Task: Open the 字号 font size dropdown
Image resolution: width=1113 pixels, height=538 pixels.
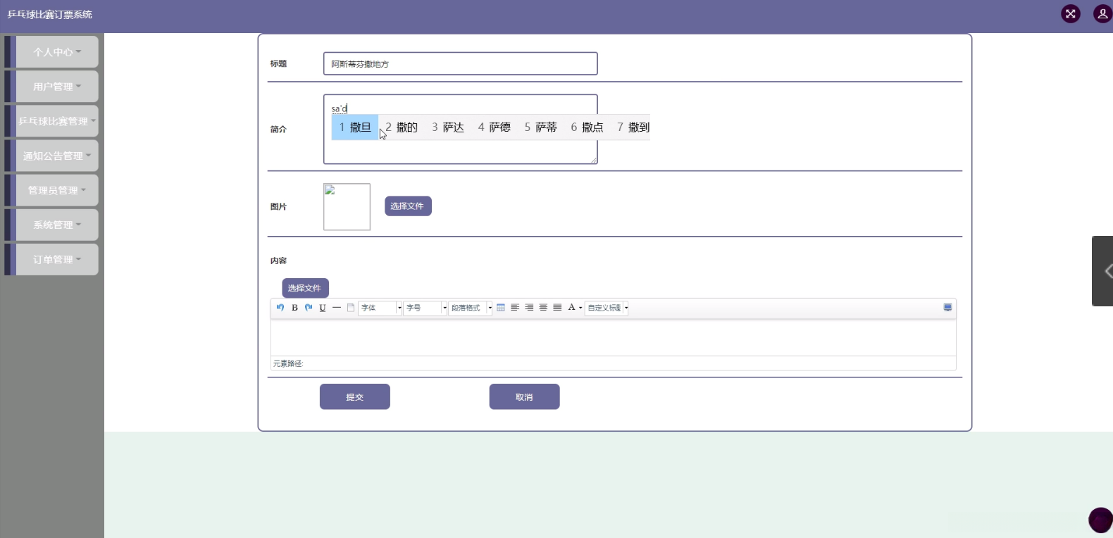Action: coord(425,308)
